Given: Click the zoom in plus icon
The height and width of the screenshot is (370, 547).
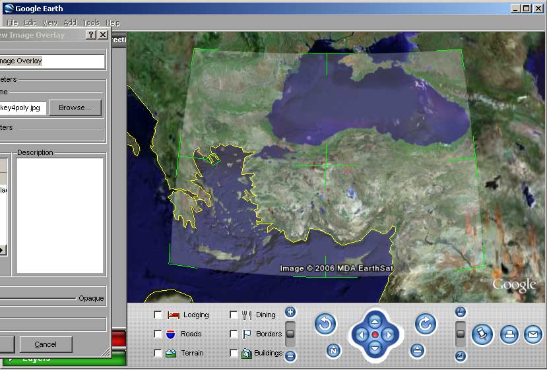Looking at the screenshot, I should (x=290, y=312).
